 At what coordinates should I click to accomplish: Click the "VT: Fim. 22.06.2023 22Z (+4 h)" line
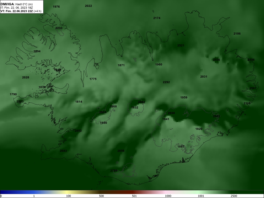21,11
